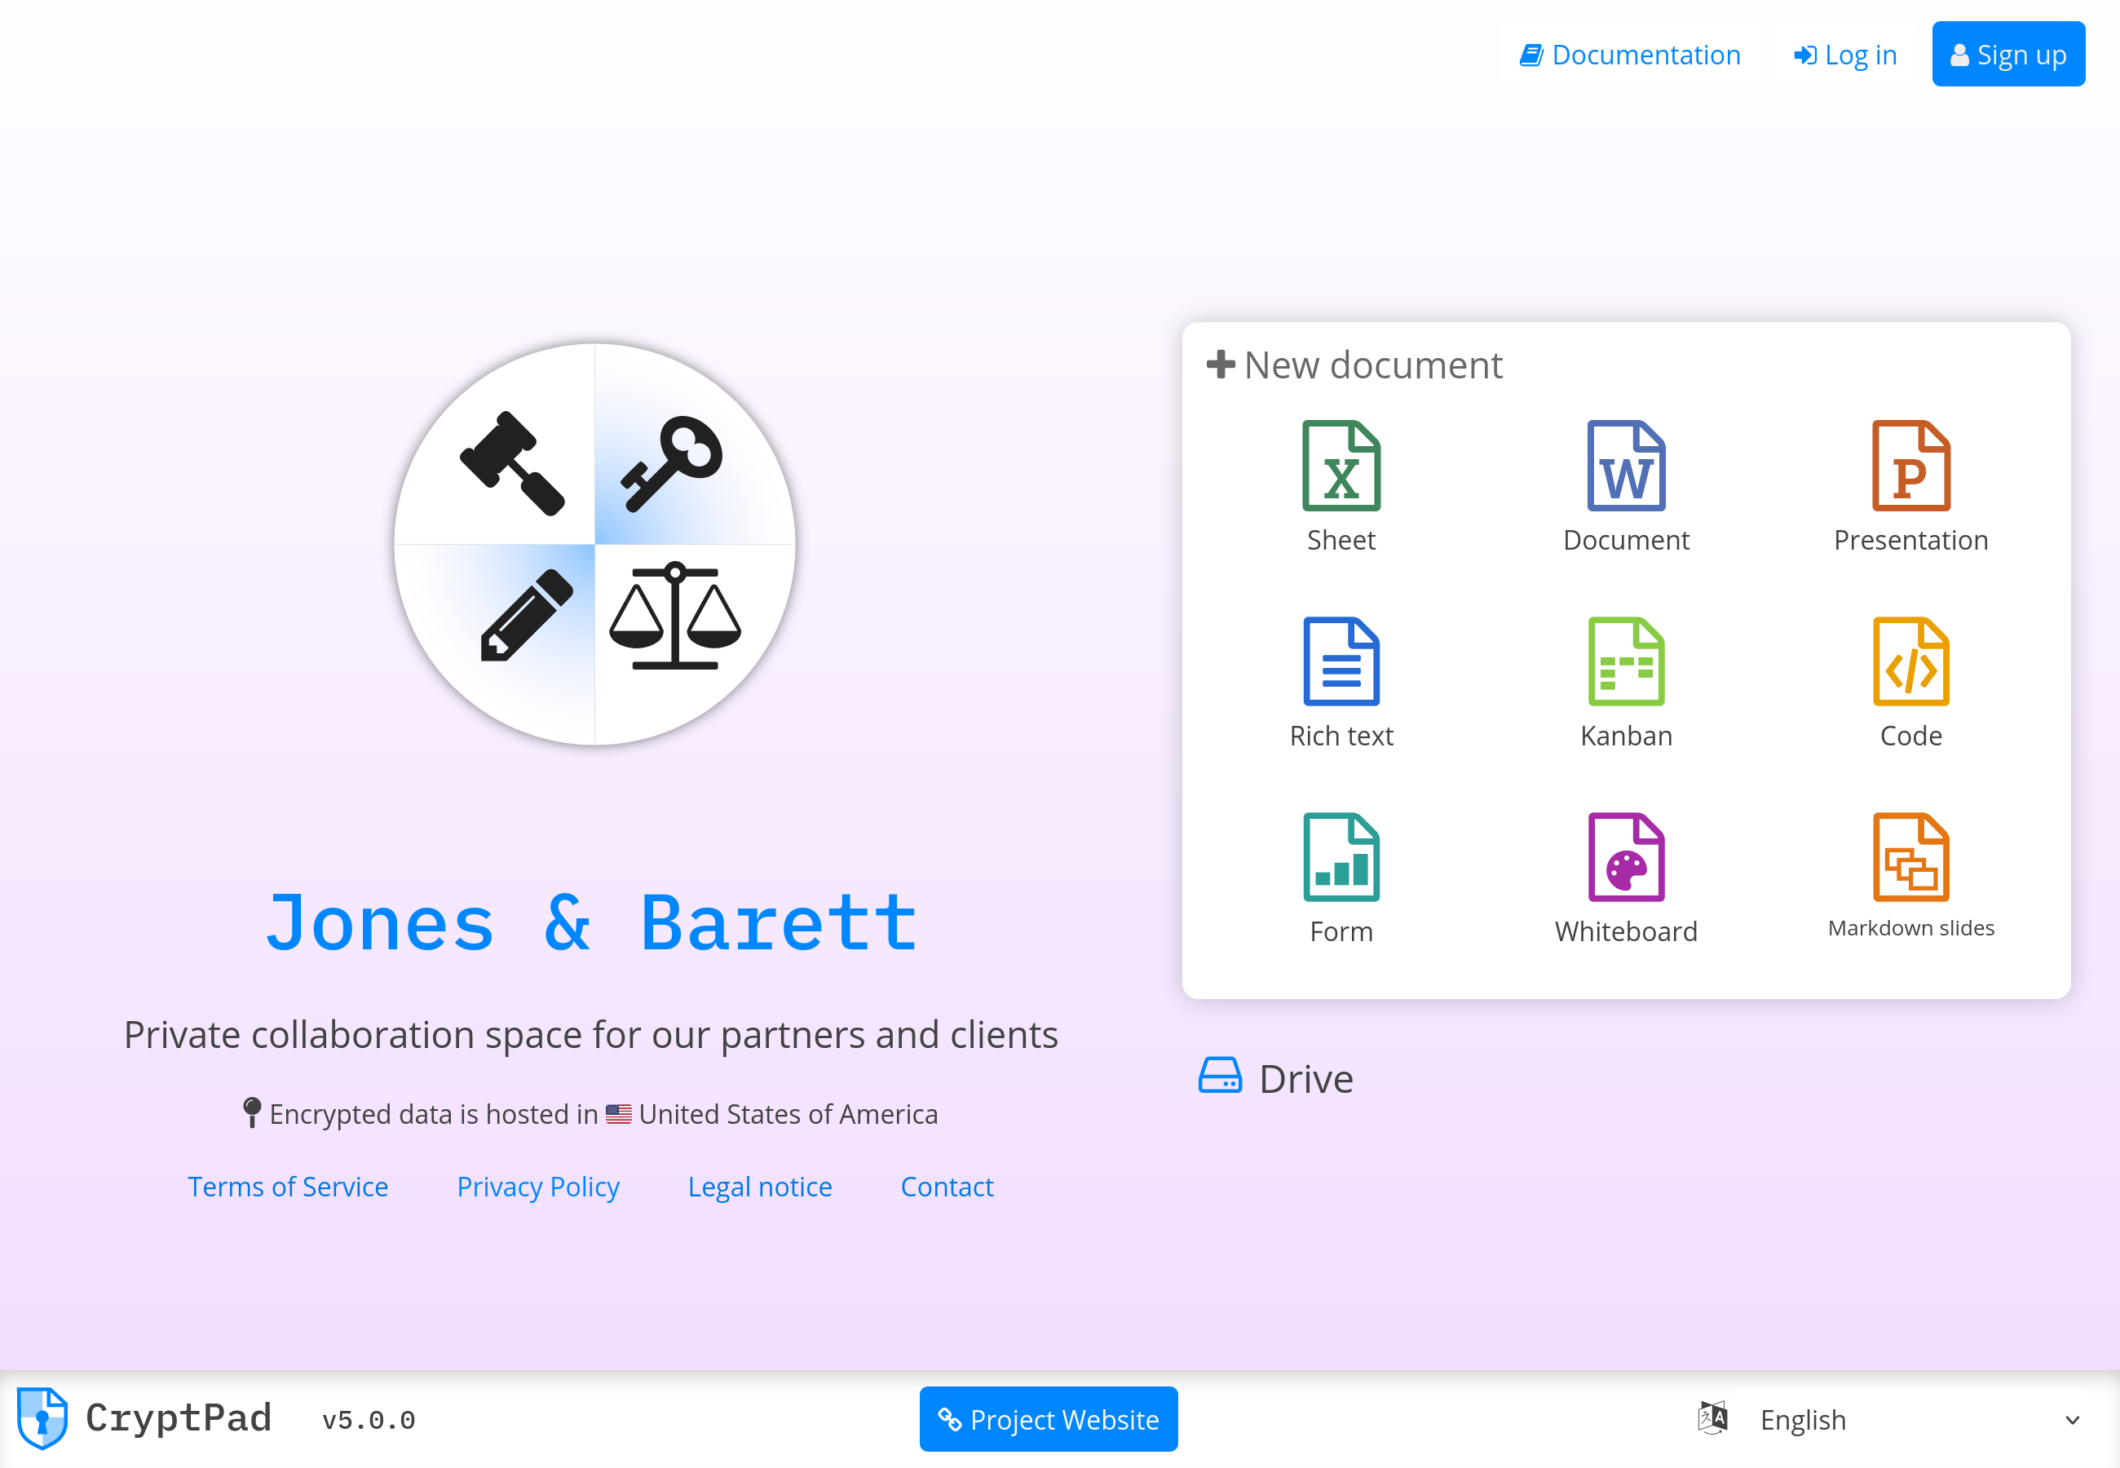Create a new Document file
Viewport: 2120px width, 1468px height.
pos(1625,485)
